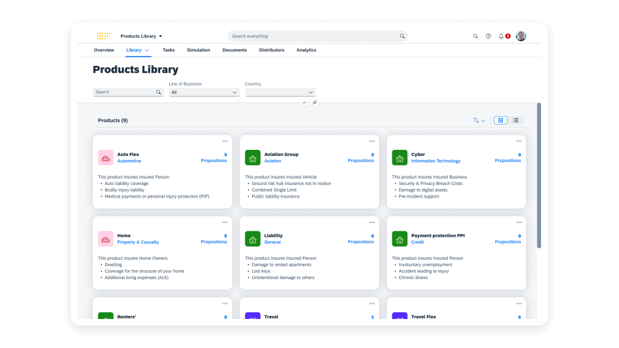Open the Tasks tab
Image resolution: width=619 pixels, height=348 pixels.
[x=169, y=50]
